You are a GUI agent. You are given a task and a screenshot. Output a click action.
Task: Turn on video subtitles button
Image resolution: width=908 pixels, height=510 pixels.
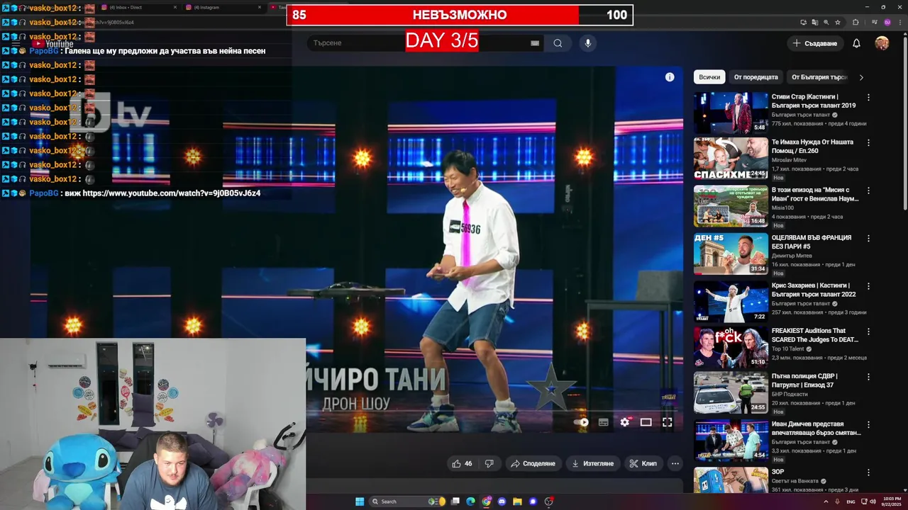(x=604, y=422)
